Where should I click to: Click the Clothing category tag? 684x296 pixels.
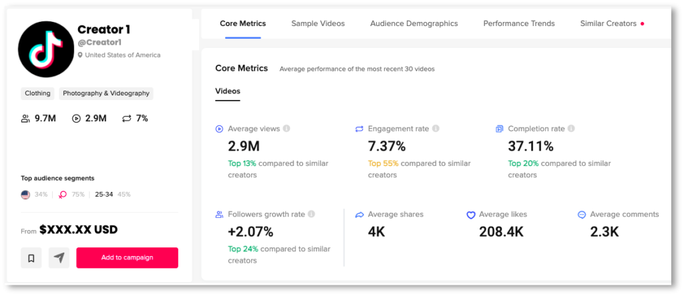37,93
